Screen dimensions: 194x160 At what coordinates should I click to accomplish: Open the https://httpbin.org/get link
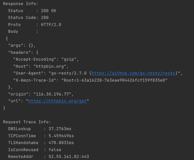click(x=57, y=101)
